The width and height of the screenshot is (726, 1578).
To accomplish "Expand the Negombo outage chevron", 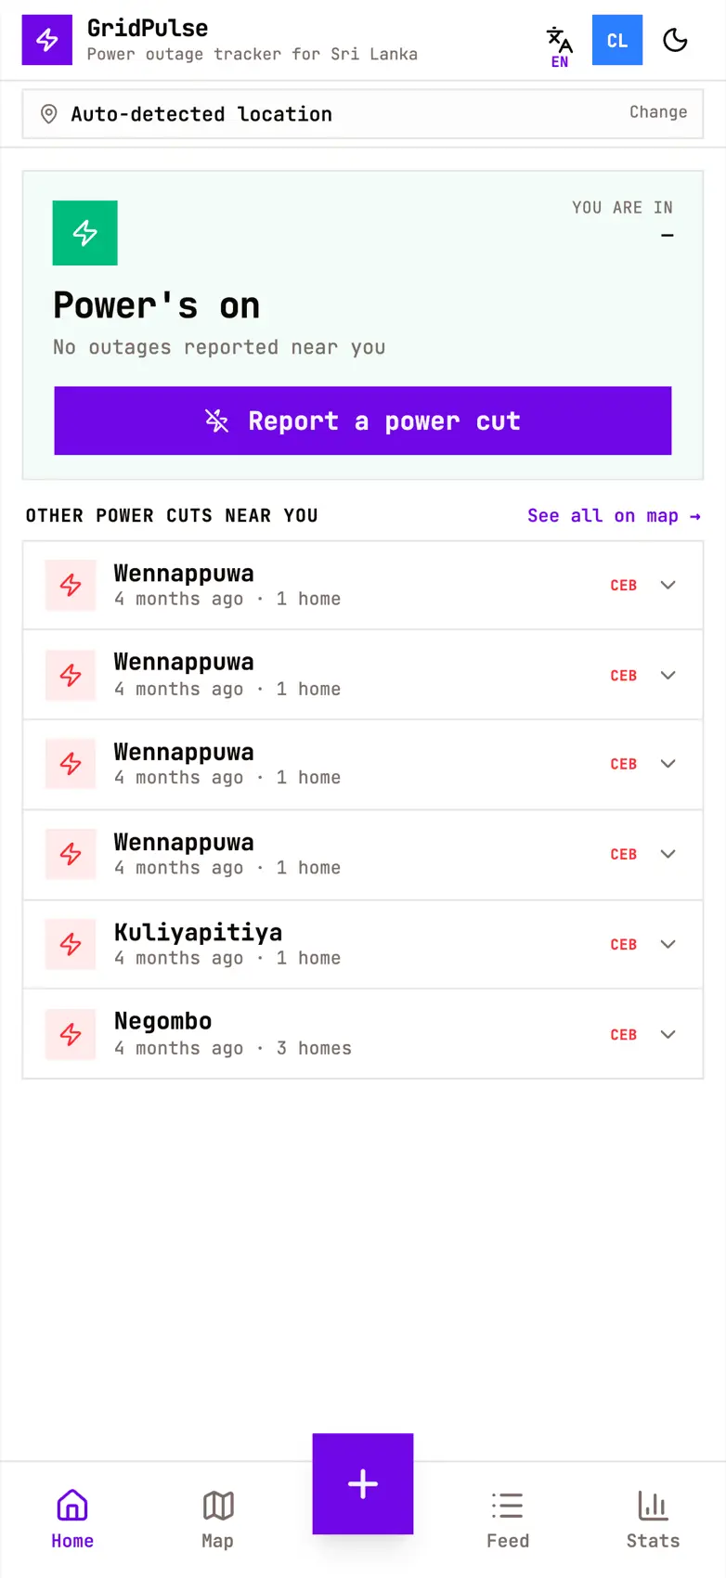I will tap(668, 1034).
